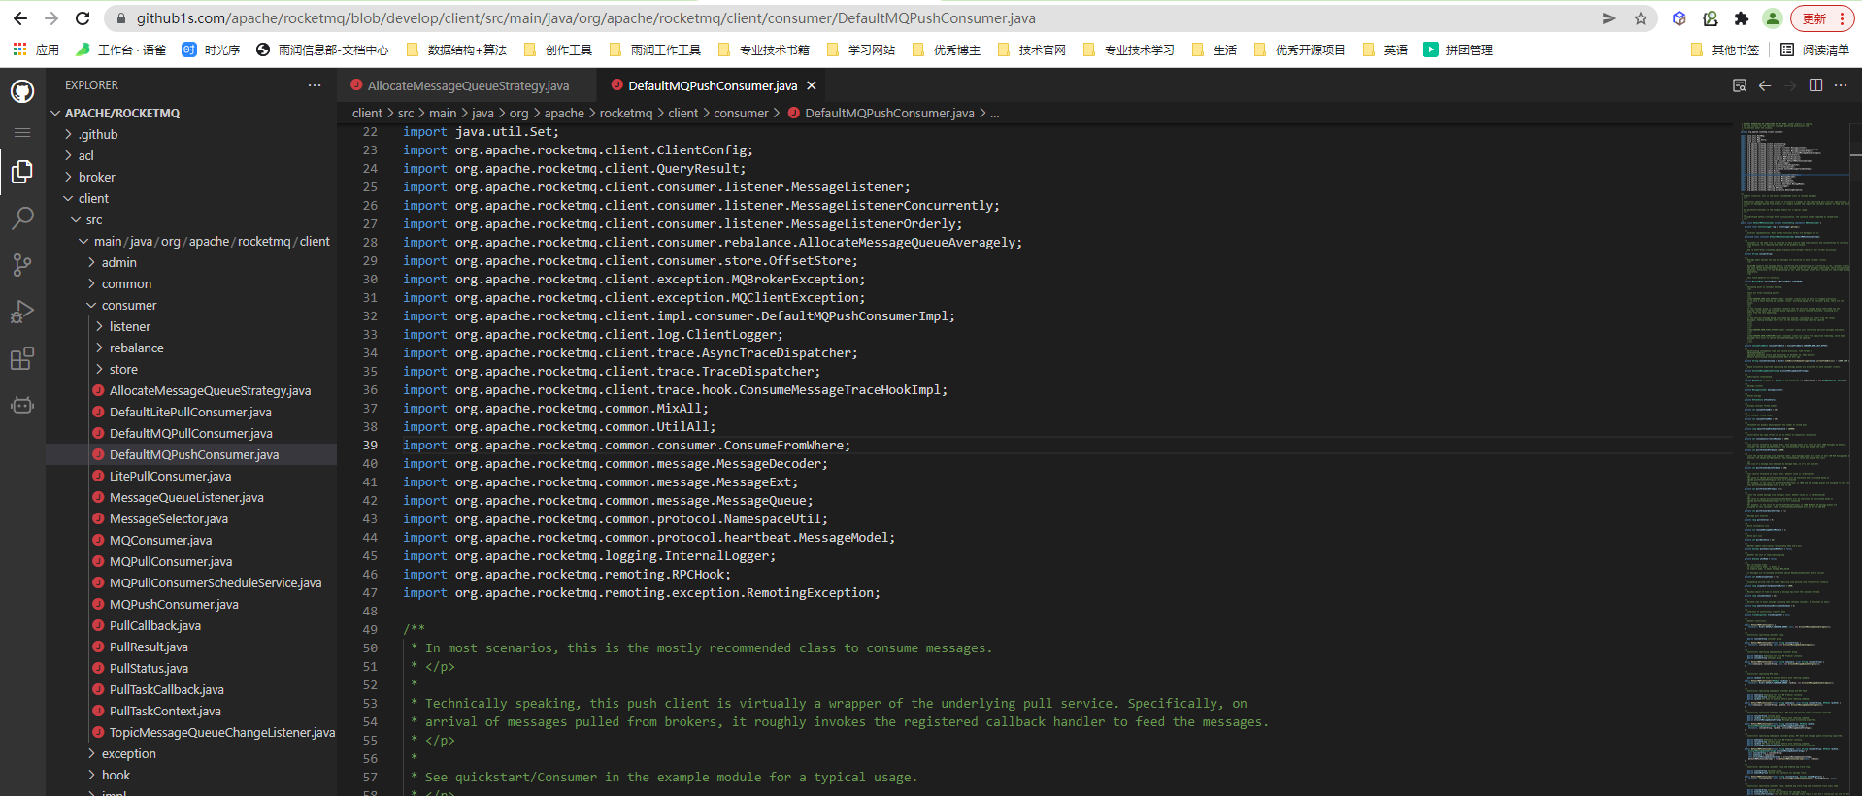The height and width of the screenshot is (796, 1862).
Task: Open Explorer panel more actions ellipsis
Action: pos(315,85)
